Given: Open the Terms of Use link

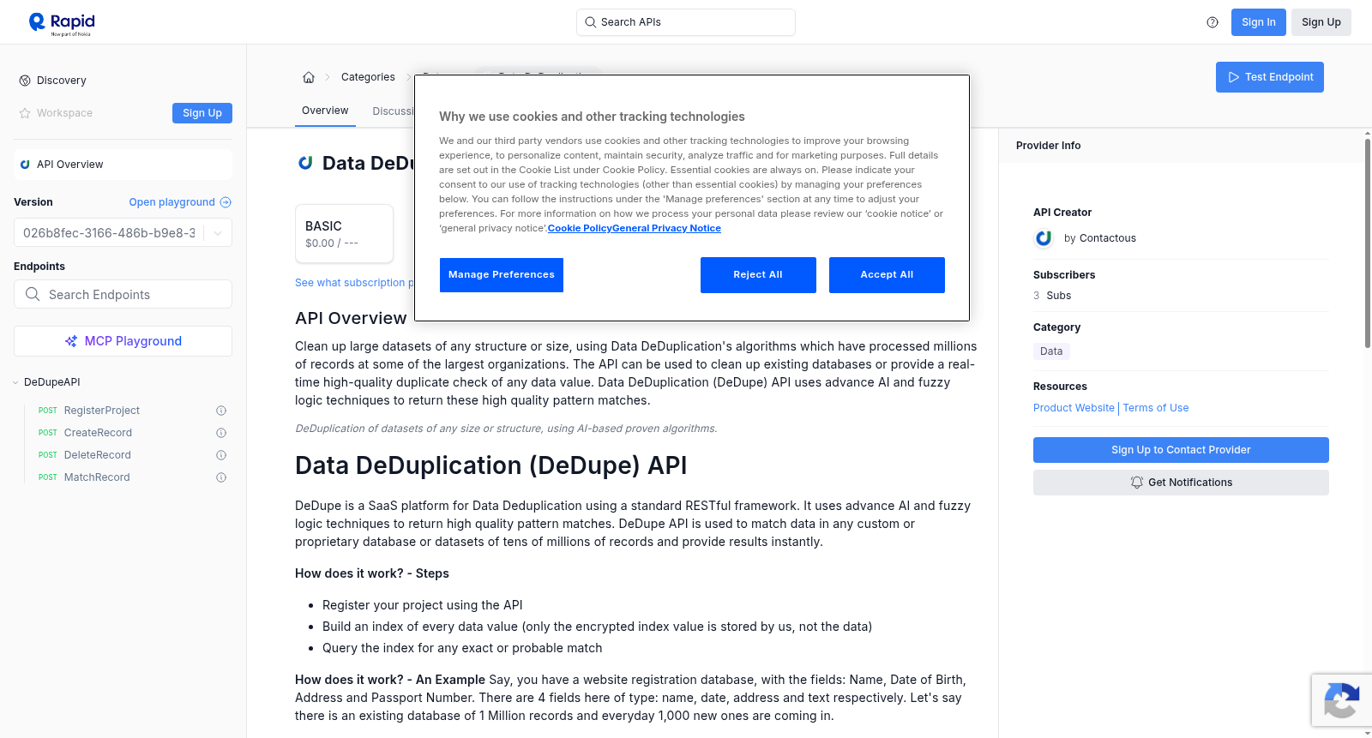Looking at the screenshot, I should [x=1156, y=408].
